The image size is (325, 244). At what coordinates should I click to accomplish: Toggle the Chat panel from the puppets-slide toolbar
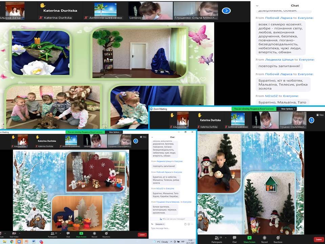68,235
